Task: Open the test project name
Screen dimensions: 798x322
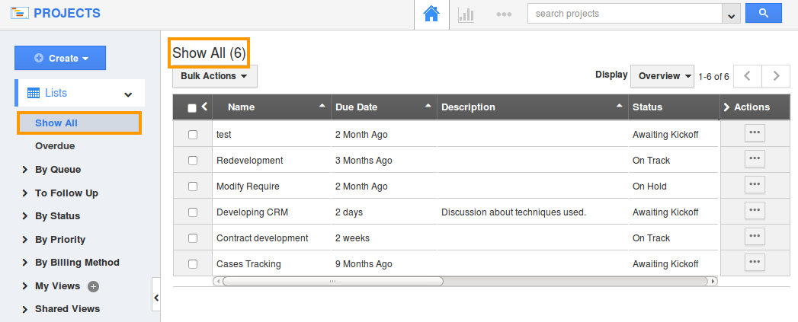Action: [x=224, y=135]
